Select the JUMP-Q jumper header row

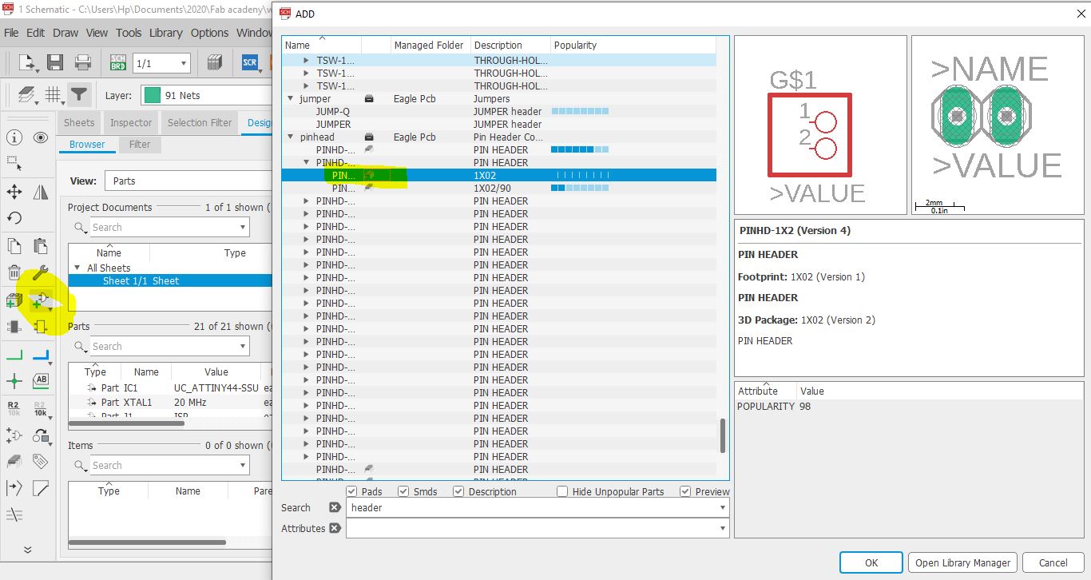(x=499, y=111)
